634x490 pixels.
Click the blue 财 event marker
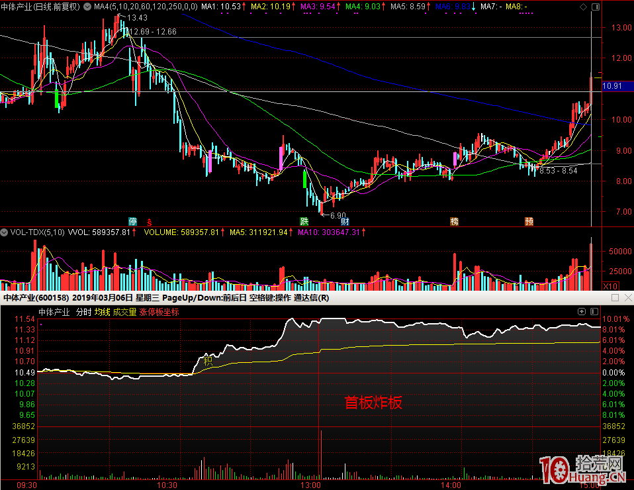345,220
